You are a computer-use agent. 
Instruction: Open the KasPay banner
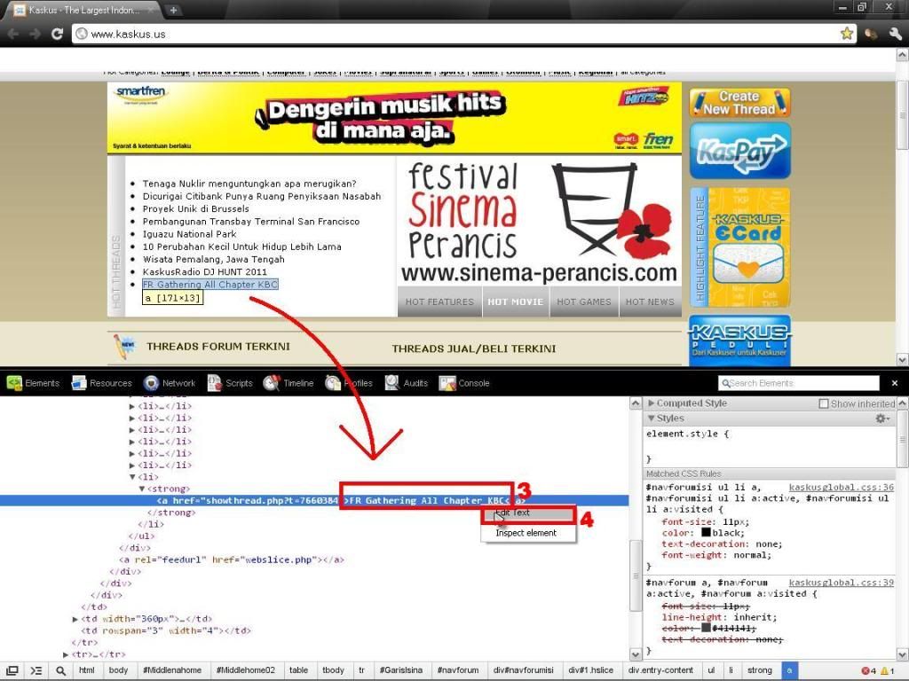pyautogui.click(x=739, y=151)
